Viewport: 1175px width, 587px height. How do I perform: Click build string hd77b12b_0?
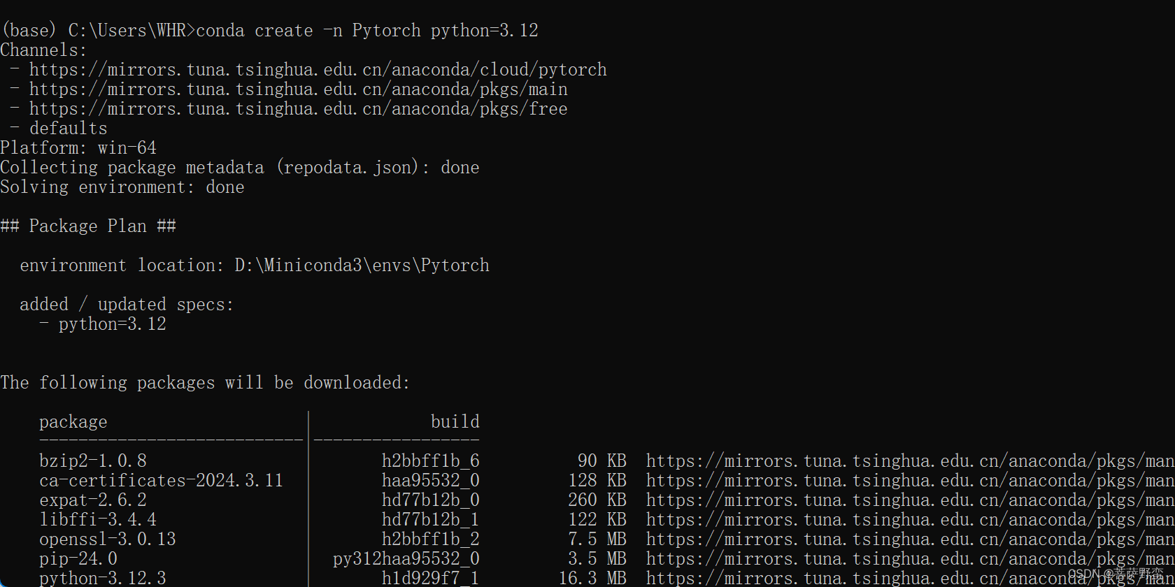point(431,500)
